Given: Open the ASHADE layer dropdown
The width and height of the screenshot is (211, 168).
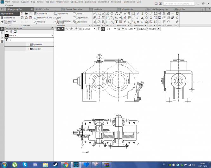Looking at the screenshot, I should (52, 36).
